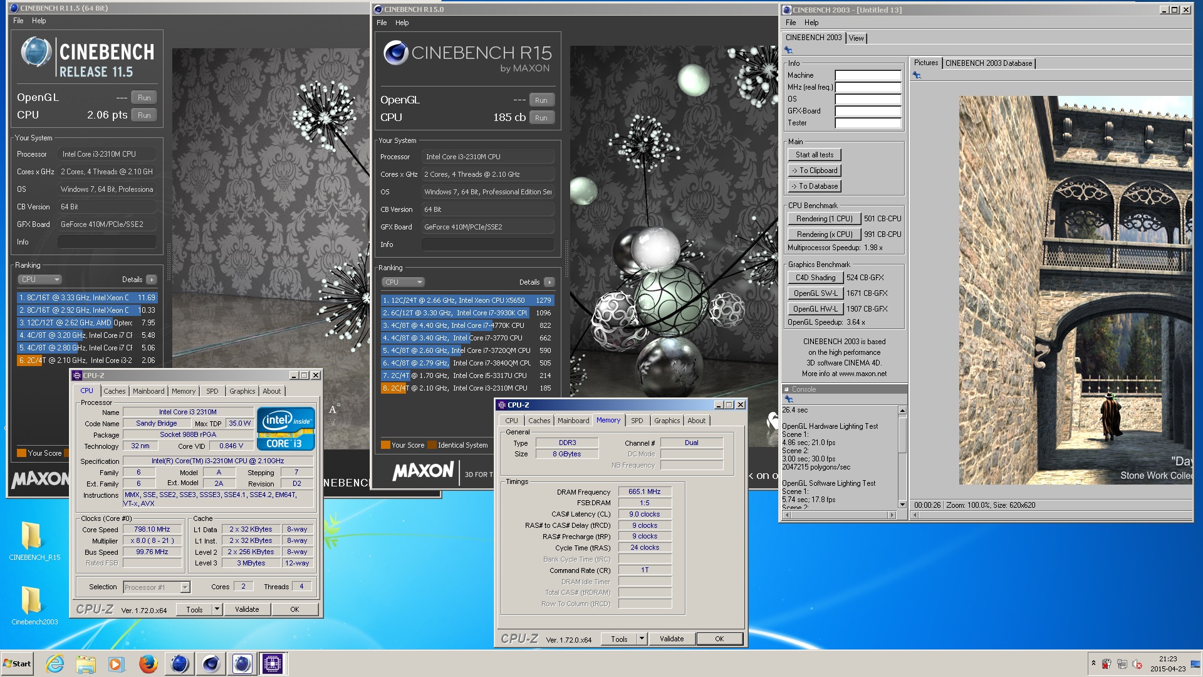This screenshot has width=1203, height=677.
Task: Select ranking row Intel Xeon CPU X5650
Action: click(x=467, y=300)
